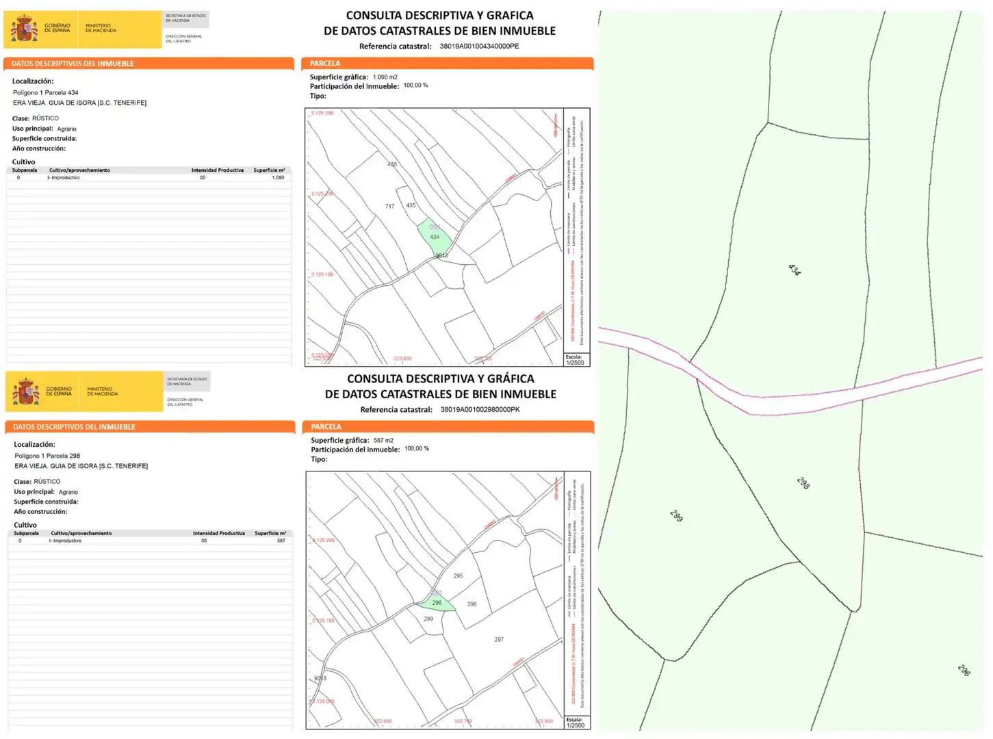Click the '3.125.100' coordinate label on the lower map
The image size is (993, 739).
(324, 621)
